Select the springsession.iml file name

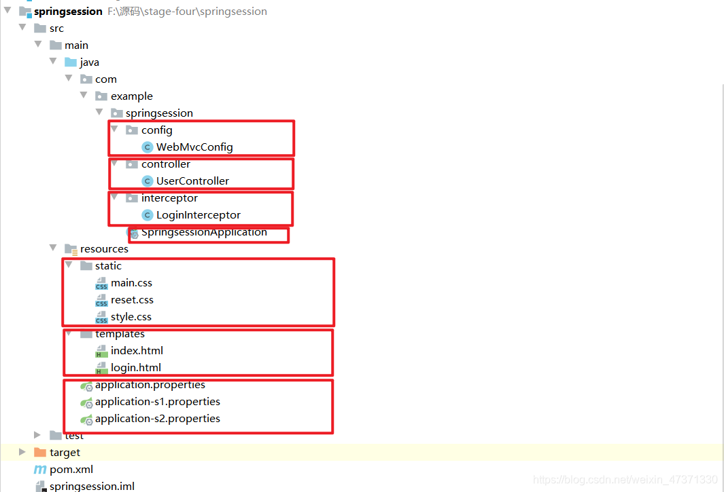pyautogui.click(x=92, y=487)
